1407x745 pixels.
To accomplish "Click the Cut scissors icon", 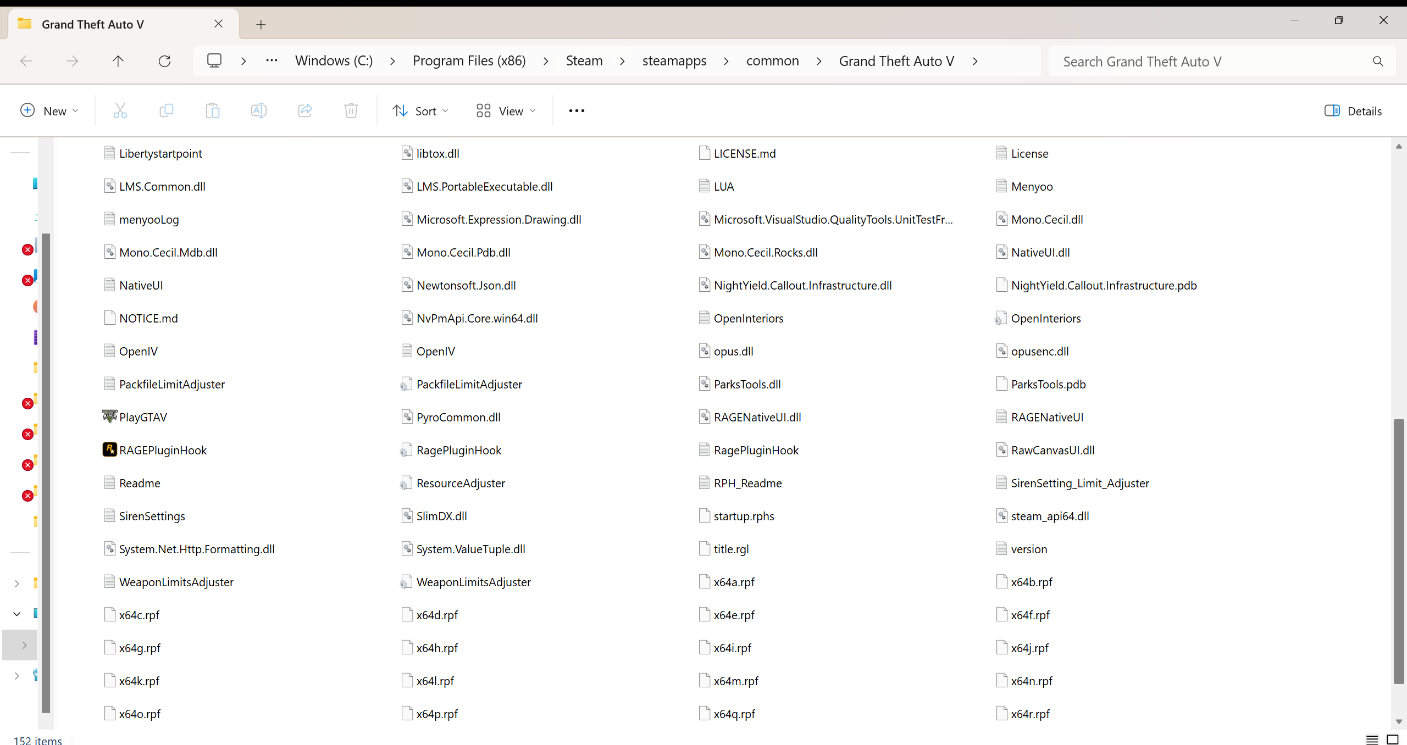I will [x=120, y=111].
